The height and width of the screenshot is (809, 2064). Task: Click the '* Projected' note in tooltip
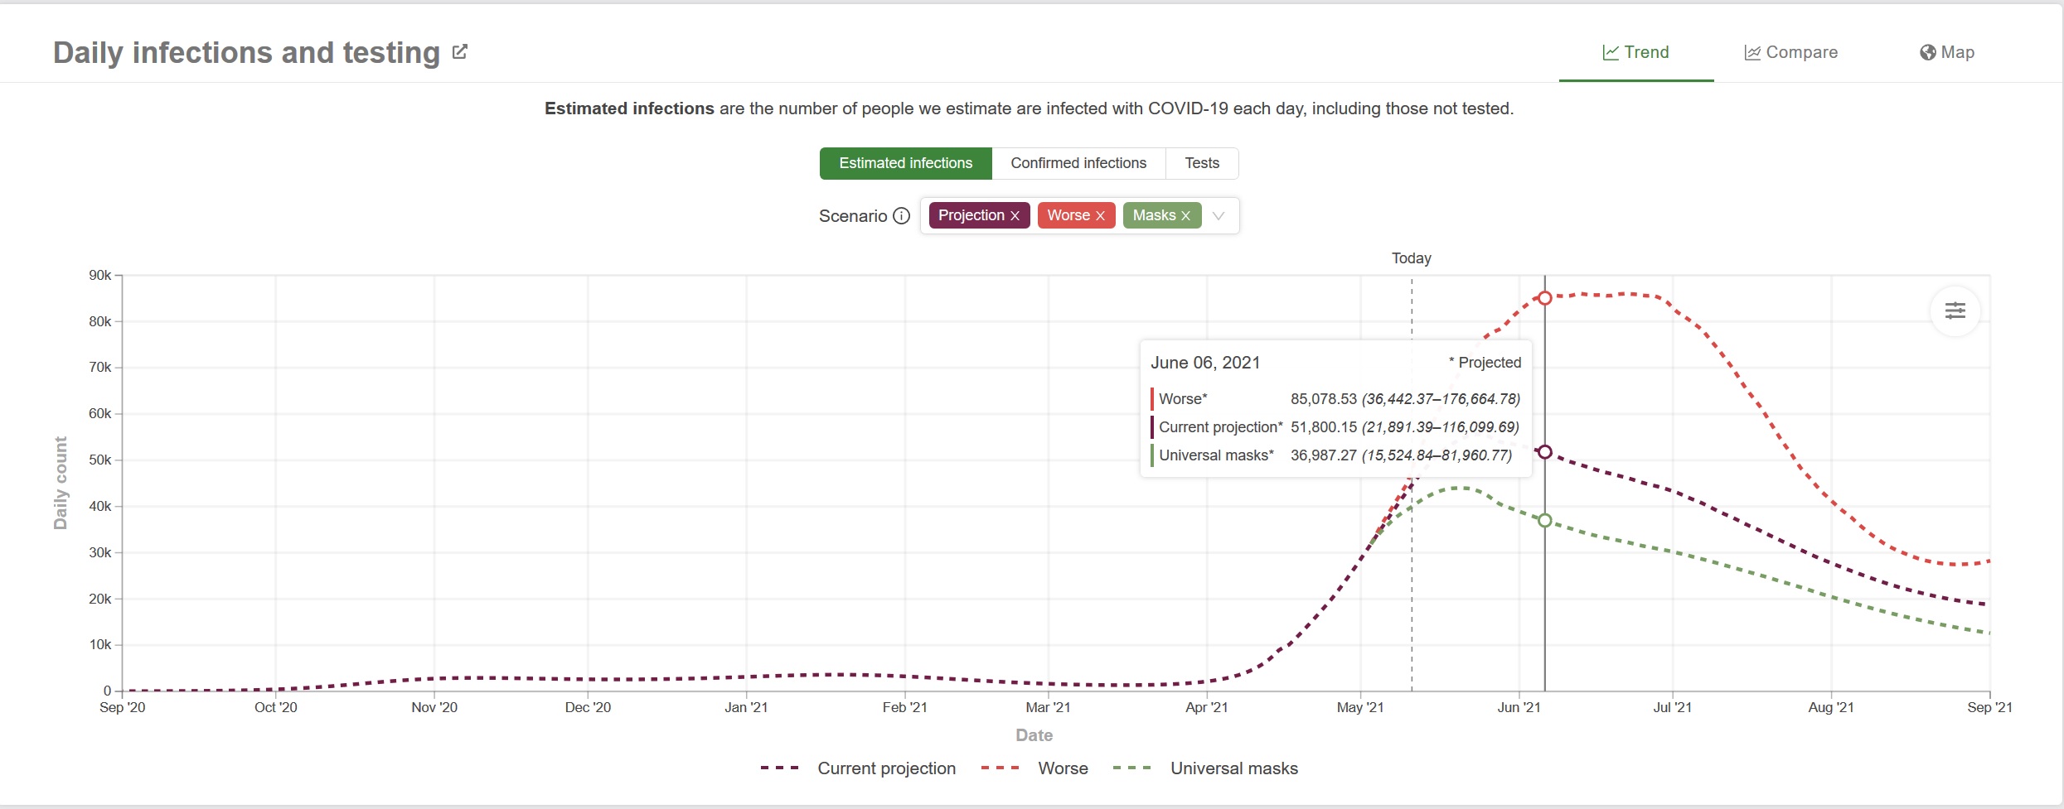point(1485,363)
